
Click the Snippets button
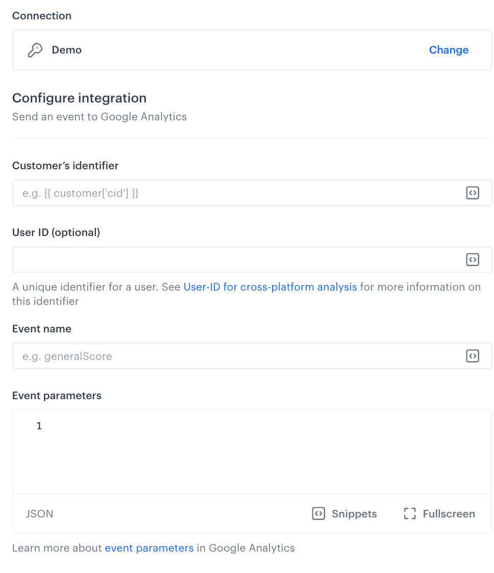point(343,513)
